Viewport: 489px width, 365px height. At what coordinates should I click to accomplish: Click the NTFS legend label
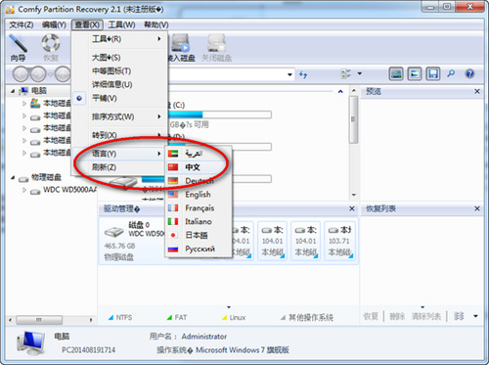click(124, 318)
